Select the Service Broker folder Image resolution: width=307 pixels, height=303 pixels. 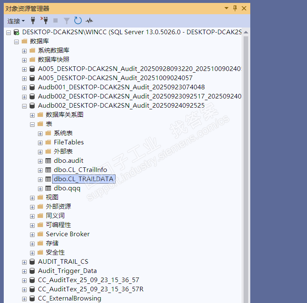pyautogui.click(x=68, y=234)
